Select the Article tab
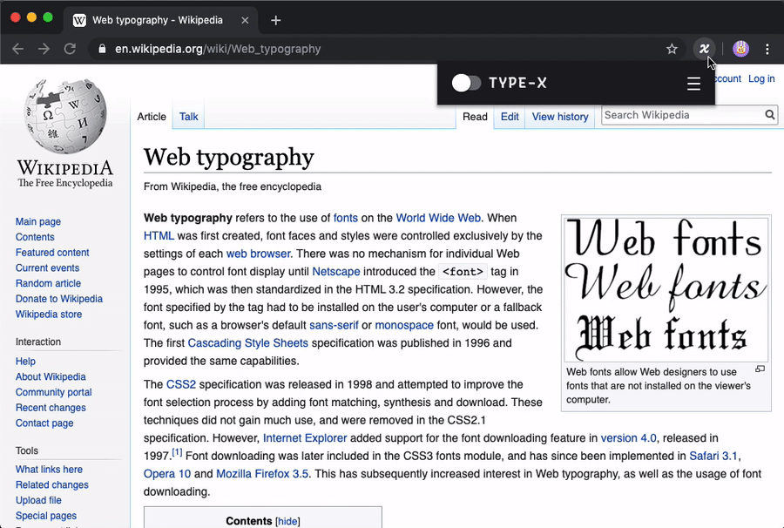 (x=152, y=117)
